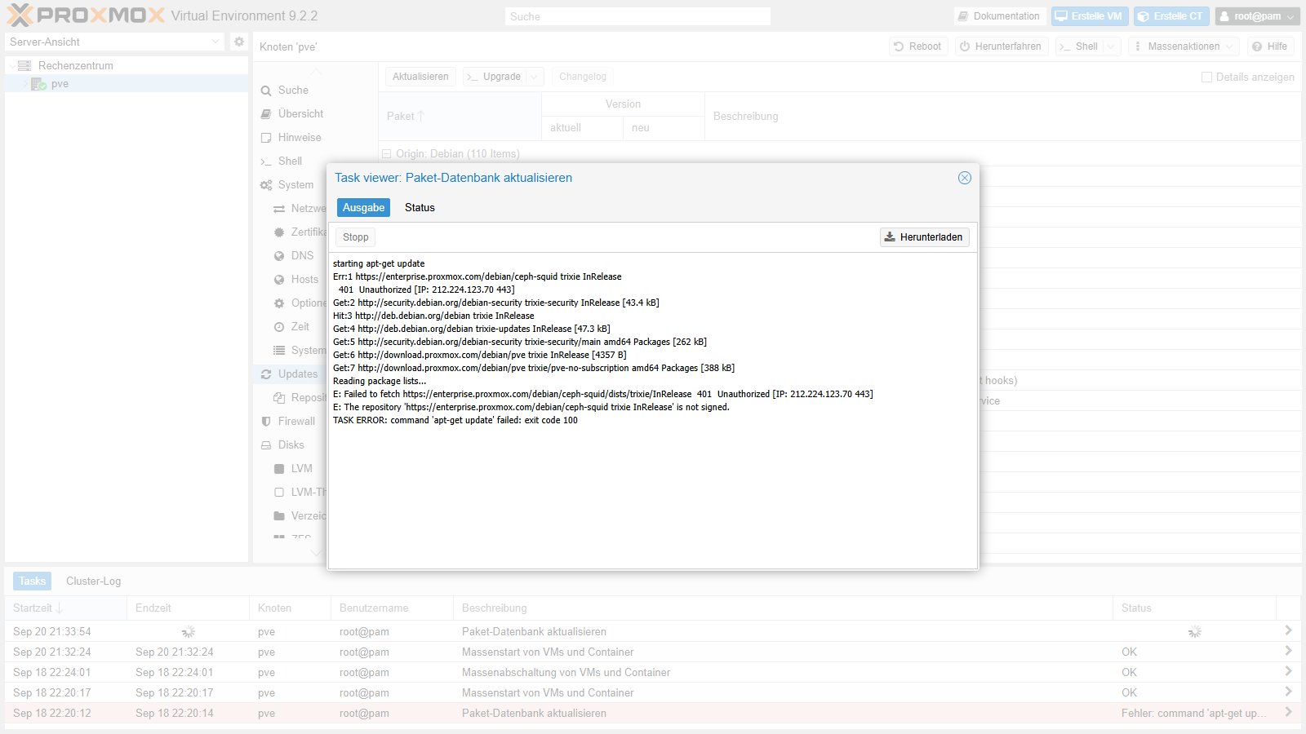Screen dimensions: 1306x734
Task: Click the Disks drive icon
Action: tap(266, 445)
